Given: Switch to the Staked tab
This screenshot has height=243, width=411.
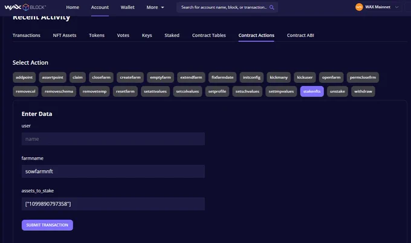Looking at the screenshot, I should coord(172,36).
